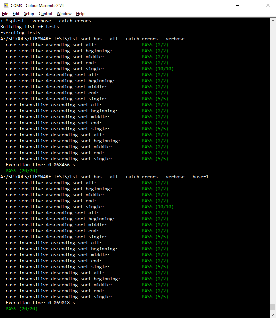Click the first 'PASS (10/10)' result
This screenshot has width=276, height=318.
point(158,69)
